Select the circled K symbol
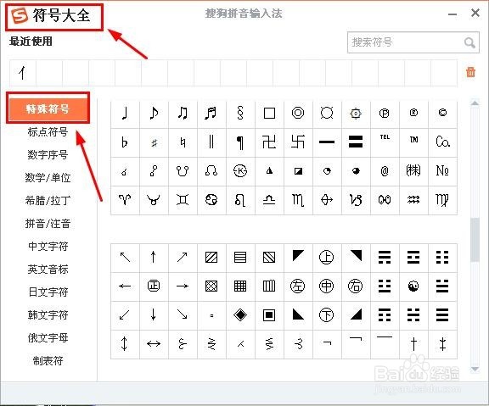This screenshot has height=406, width=489. coord(240,171)
